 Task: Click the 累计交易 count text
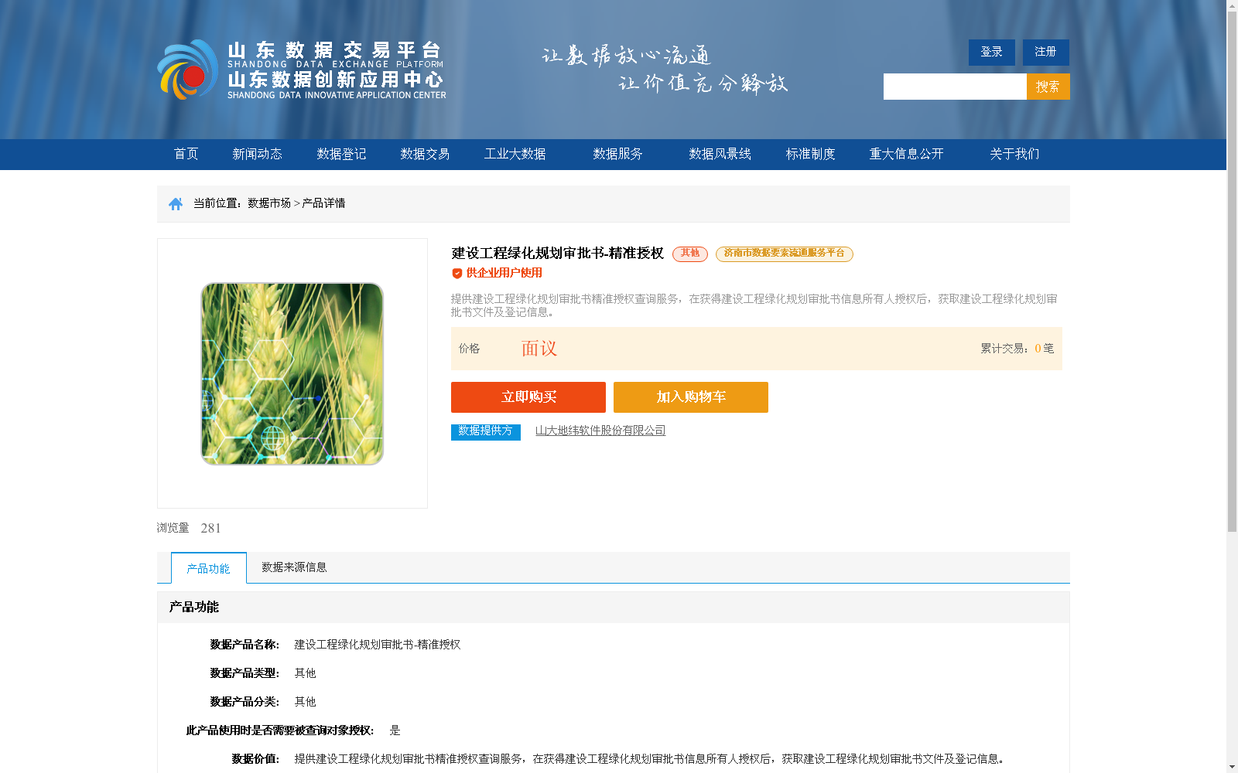coord(1017,349)
